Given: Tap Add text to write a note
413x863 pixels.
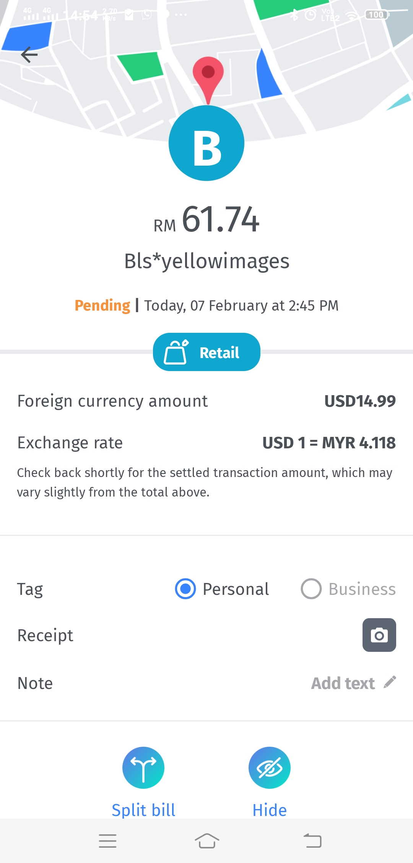Looking at the screenshot, I should [343, 683].
